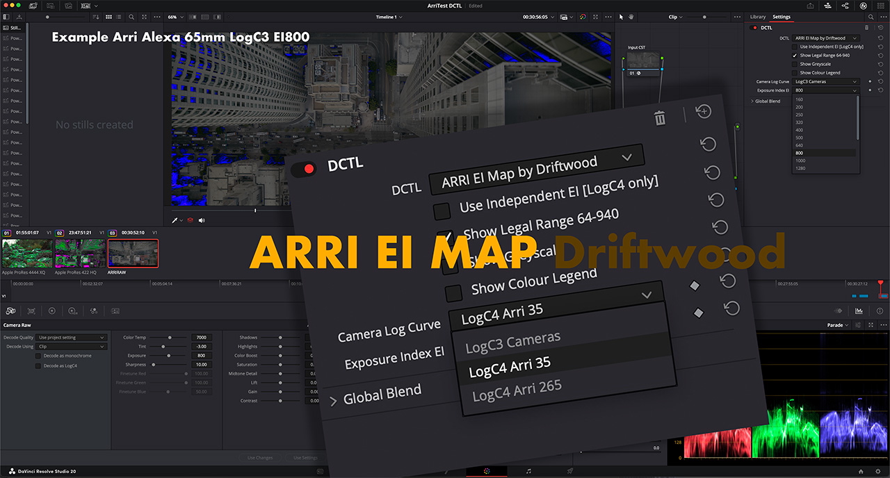890x478 pixels.
Task: Switch gallery to thumbnail grid view
Action: click(x=108, y=17)
